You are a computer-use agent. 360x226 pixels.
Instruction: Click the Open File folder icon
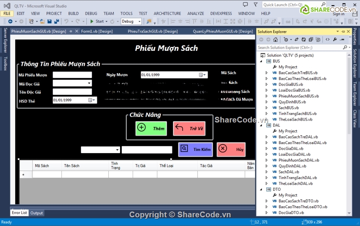[42, 21]
